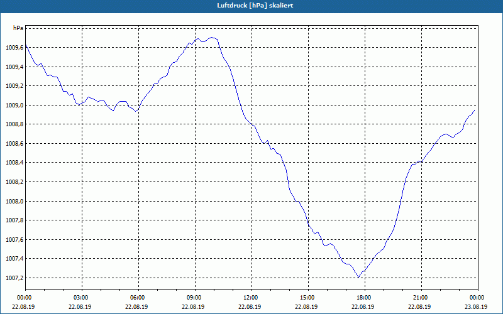Screen dimensions: 503x314
Task: Click the 1009,6 y-axis value
Action: coord(14,48)
